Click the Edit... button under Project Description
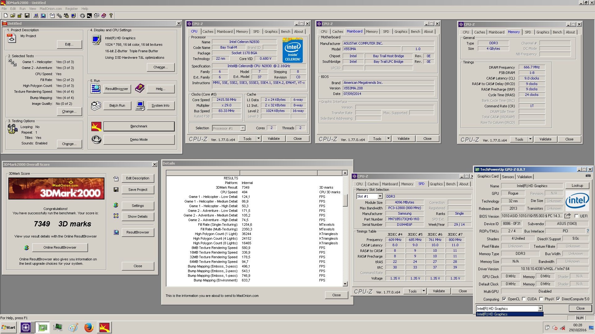This screenshot has height=334, width=595. click(x=69, y=44)
